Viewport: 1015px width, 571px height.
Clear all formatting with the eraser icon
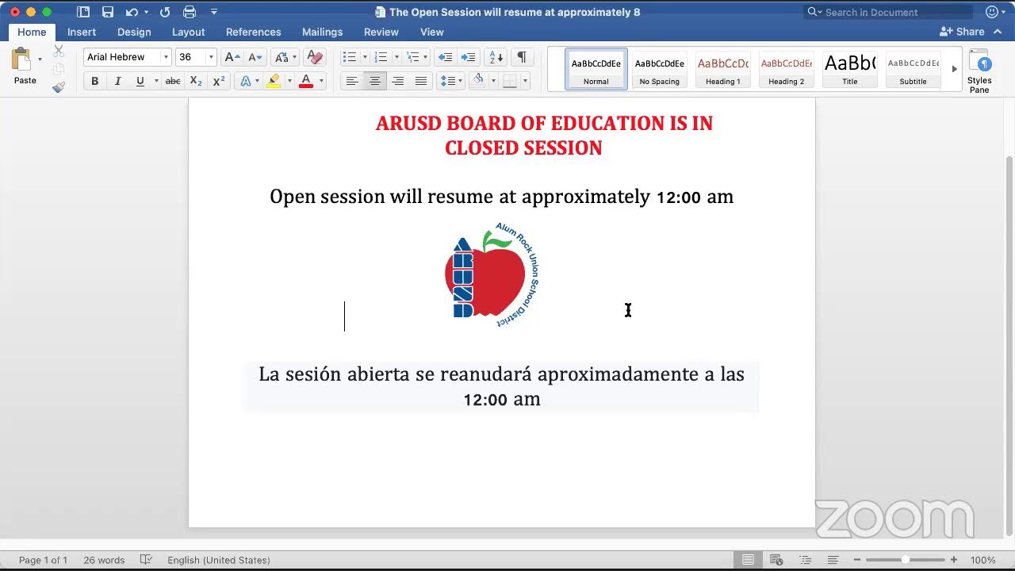click(x=315, y=57)
